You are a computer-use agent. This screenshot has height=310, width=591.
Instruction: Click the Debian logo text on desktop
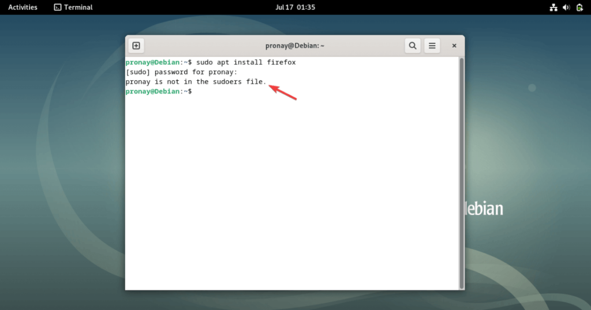[484, 209]
